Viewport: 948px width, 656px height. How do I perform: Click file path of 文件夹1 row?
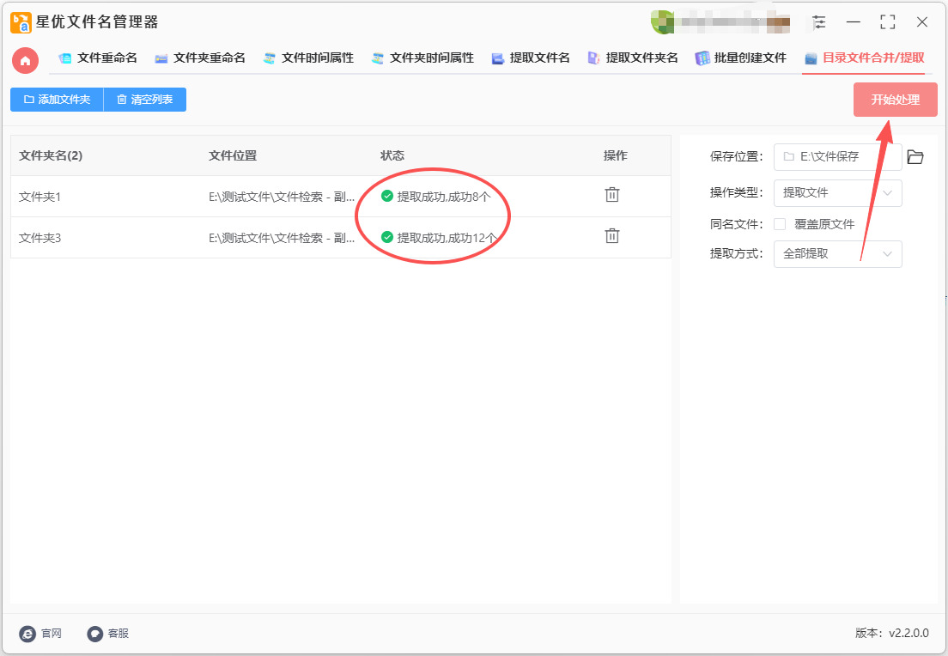(282, 197)
